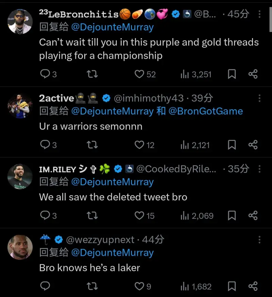272x297 pixels.
Task: Bookmark the LeBronchitis tweet
Action: tap(232, 74)
